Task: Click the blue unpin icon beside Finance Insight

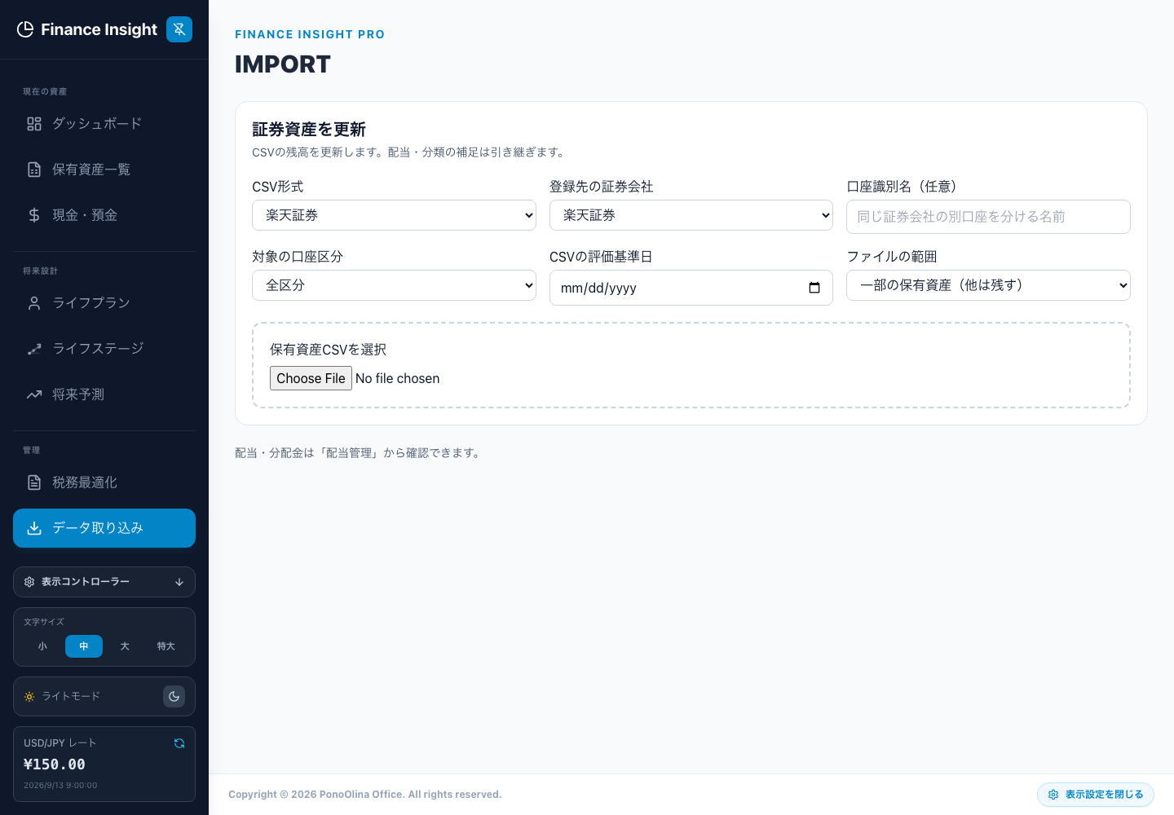Action: (x=179, y=29)
